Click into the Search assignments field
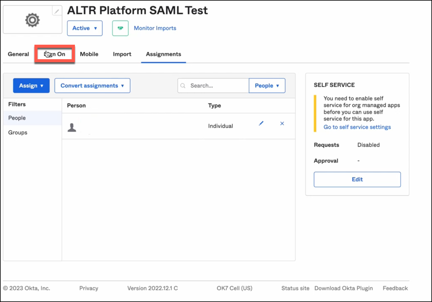 coord(213,85)
